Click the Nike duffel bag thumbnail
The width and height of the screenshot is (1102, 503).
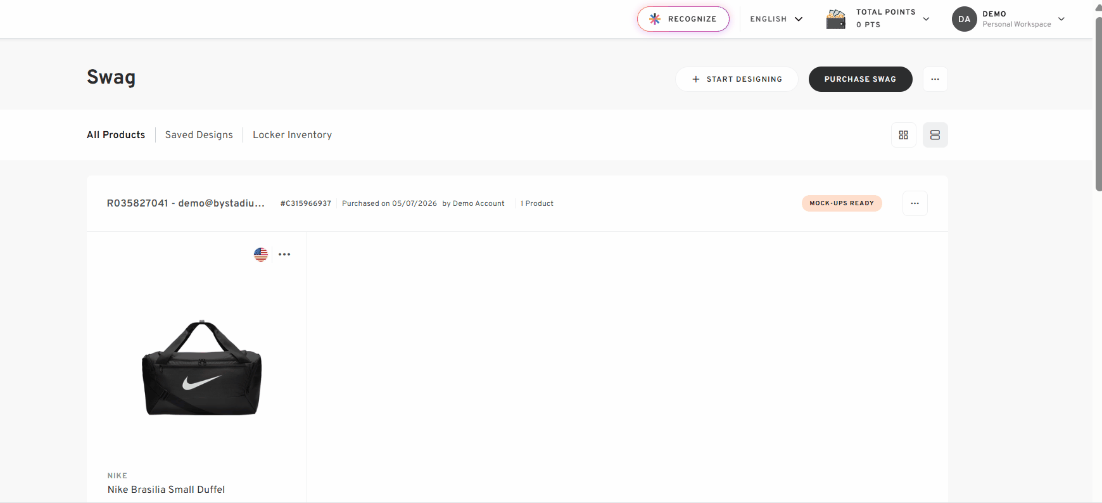click(201, 368)
